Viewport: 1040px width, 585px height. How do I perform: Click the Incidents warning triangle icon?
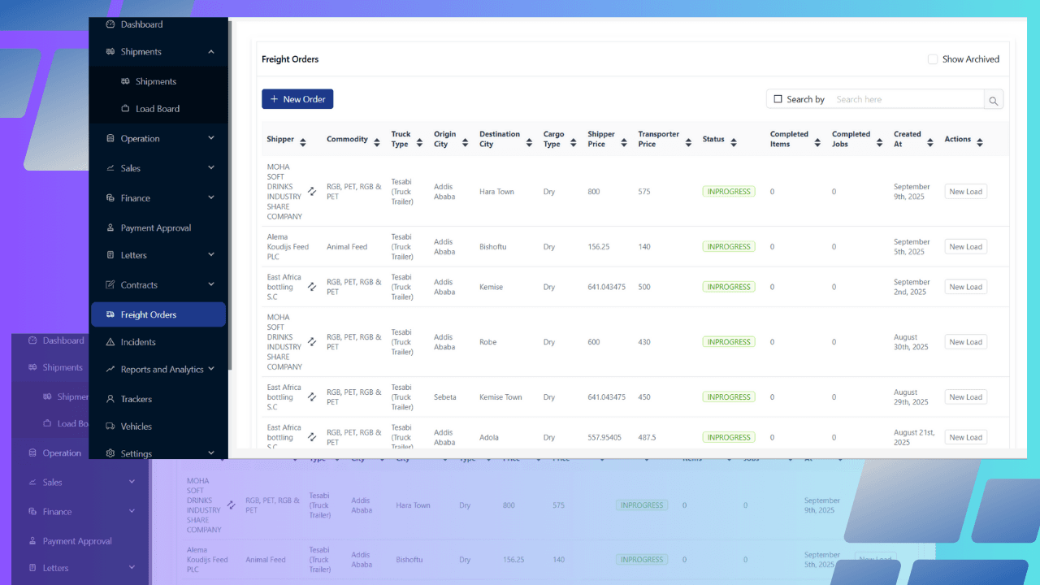(110, 342)
